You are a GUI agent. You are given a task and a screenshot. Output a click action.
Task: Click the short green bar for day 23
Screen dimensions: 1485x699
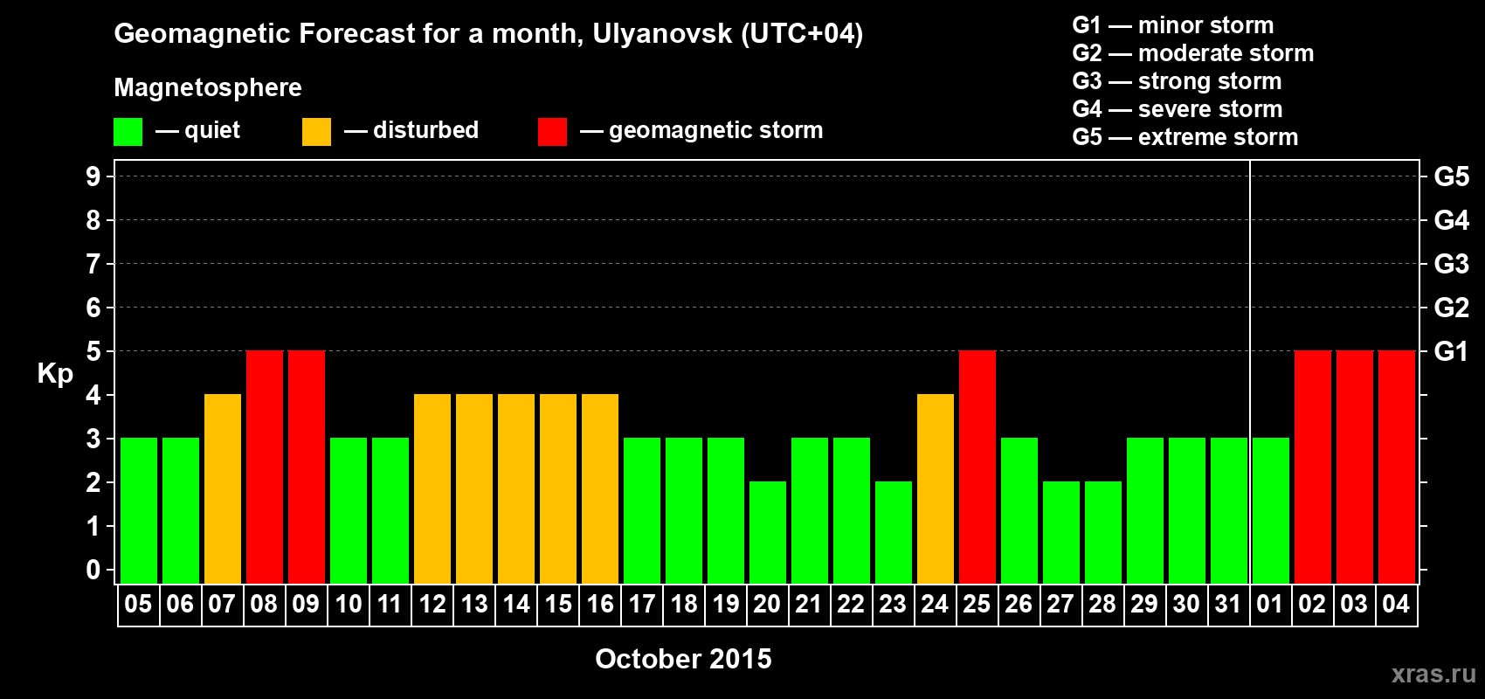tap(894, 532)
